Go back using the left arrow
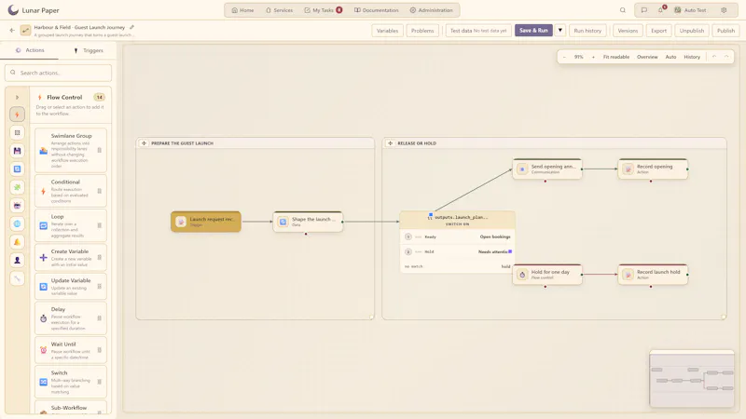746x419 pixels. click(x=12, y=31)
